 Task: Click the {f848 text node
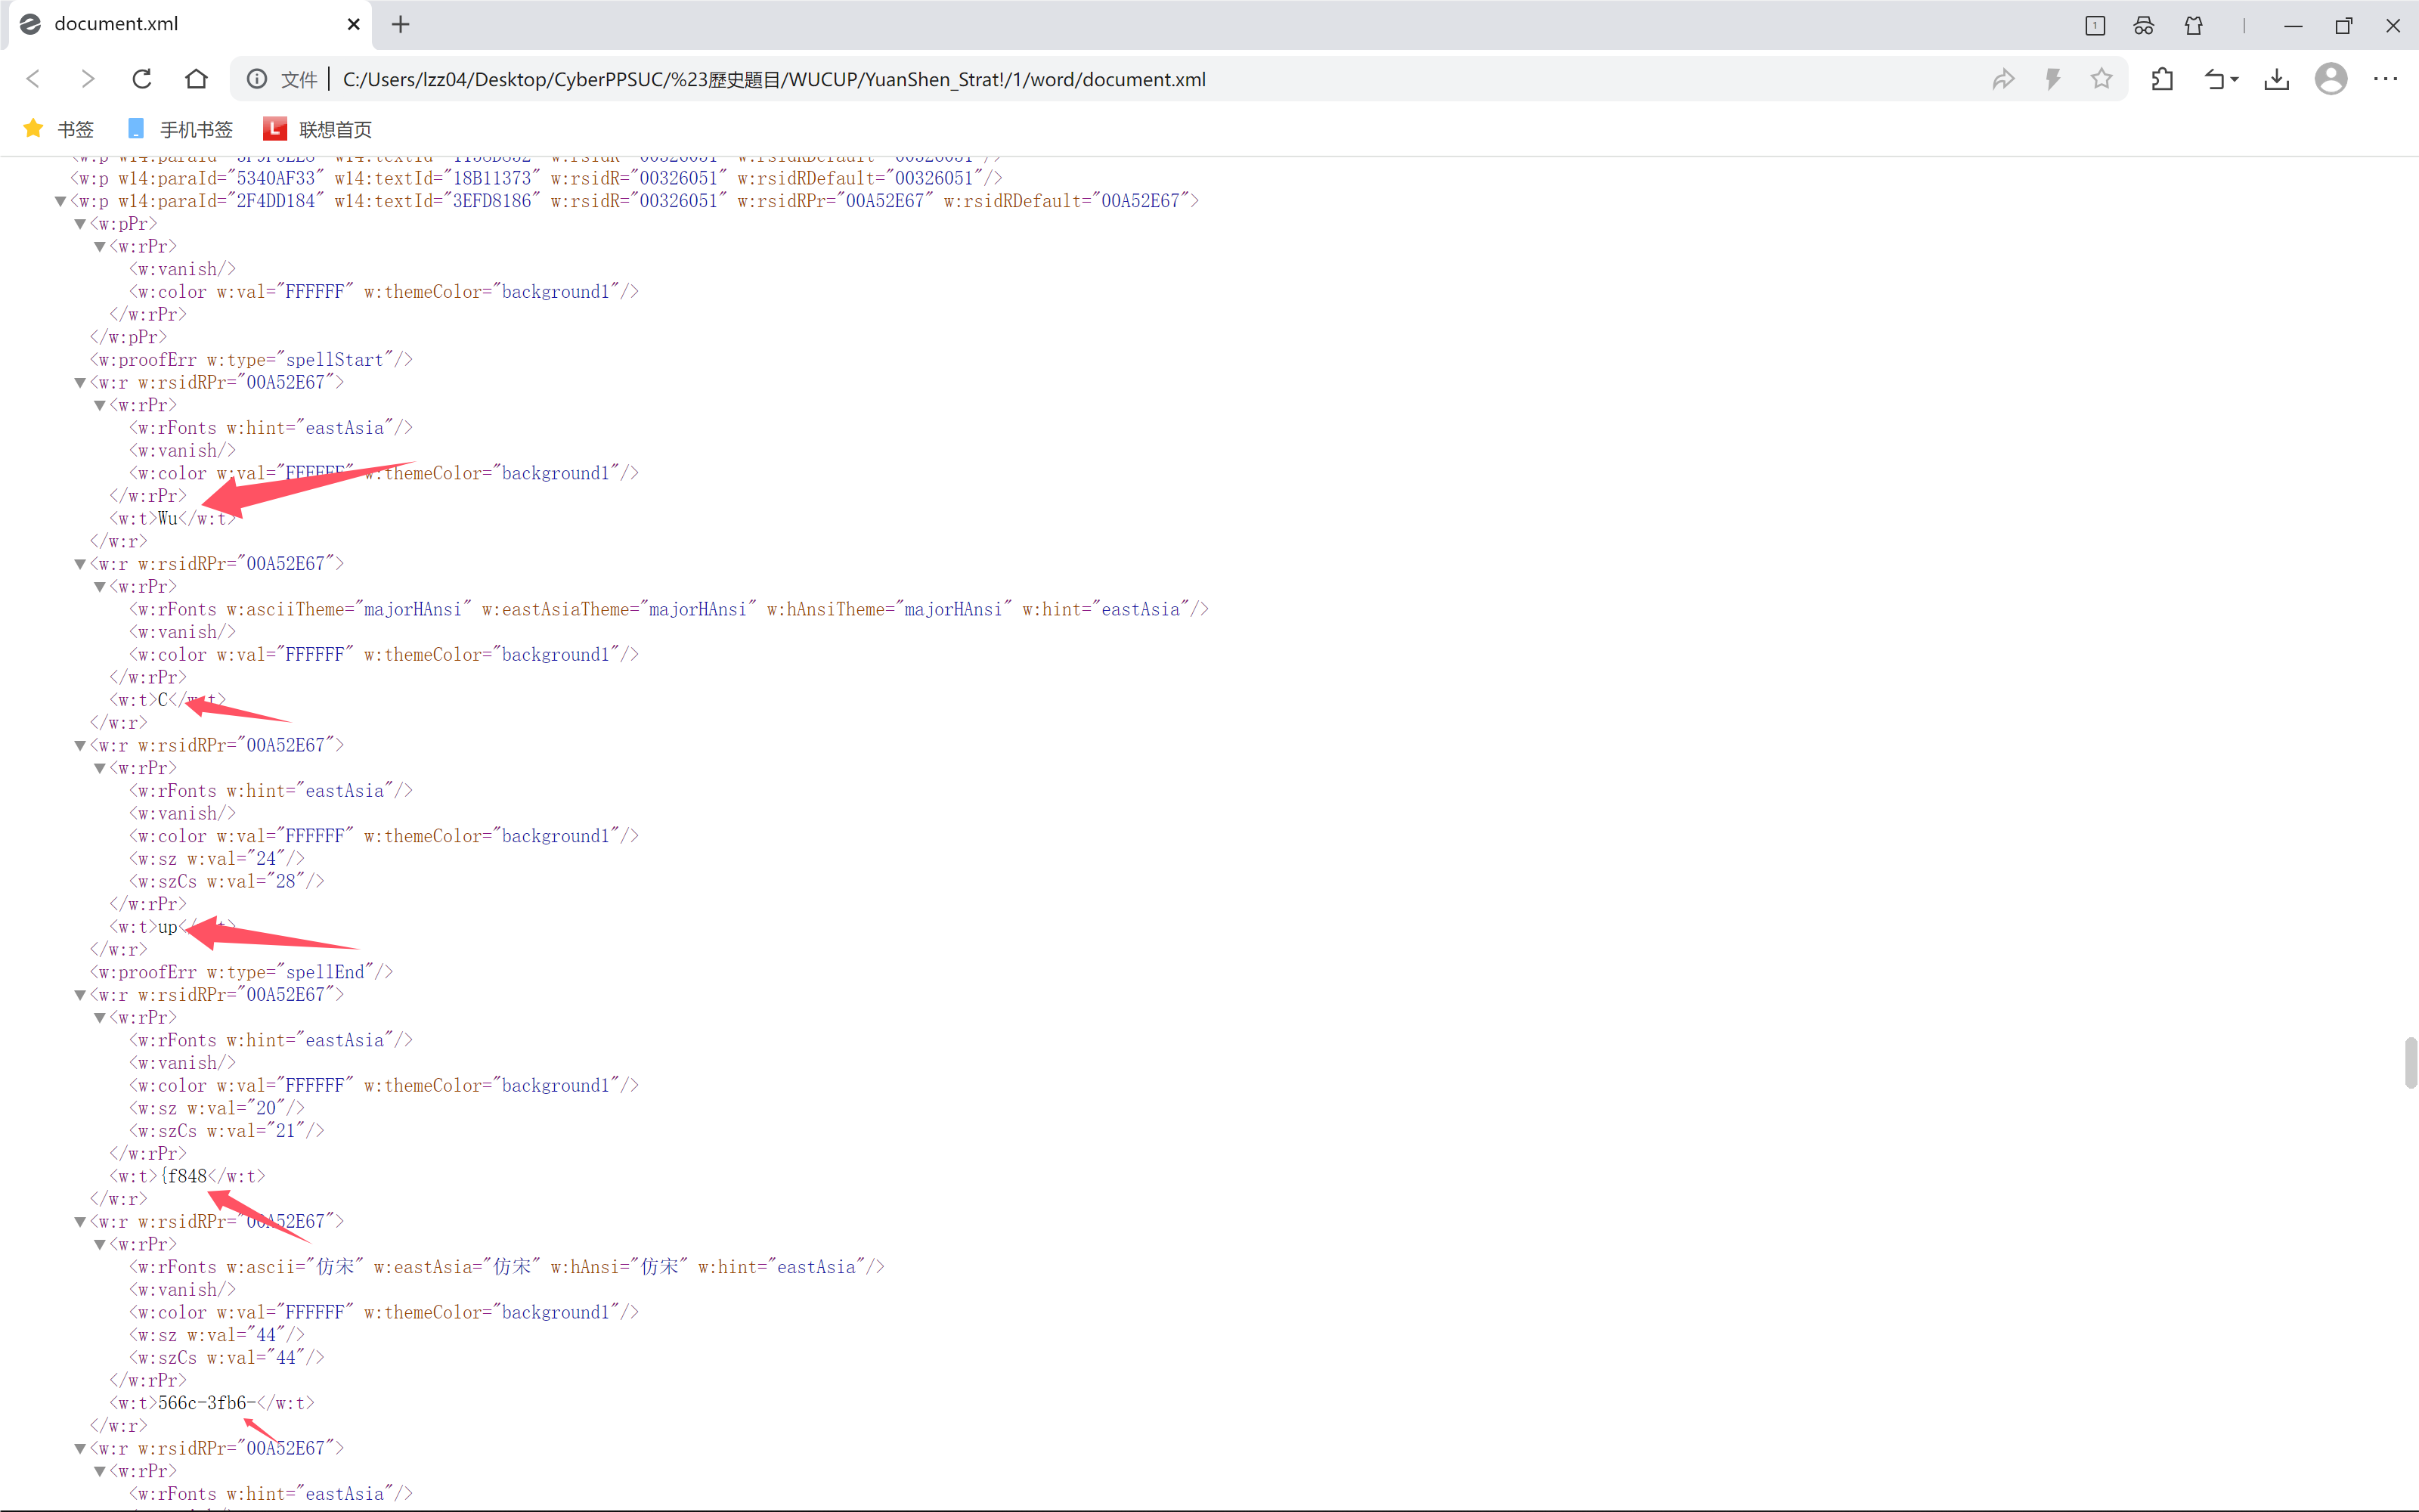pyautogui.click(x=183, y=1176)
